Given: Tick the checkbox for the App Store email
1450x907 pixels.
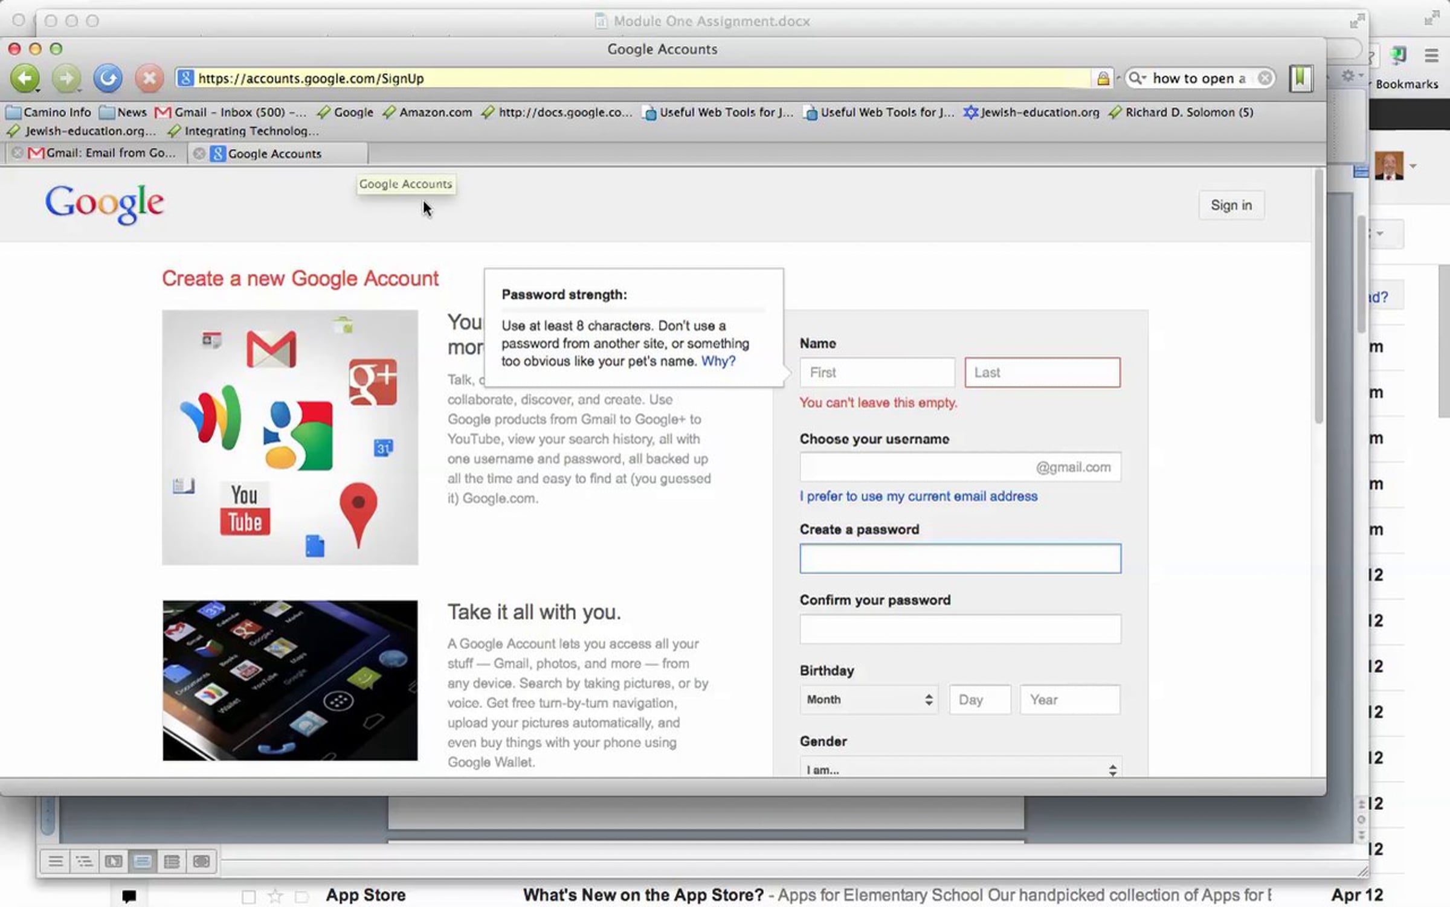Looking at the screenshot, I should (248, 896).
